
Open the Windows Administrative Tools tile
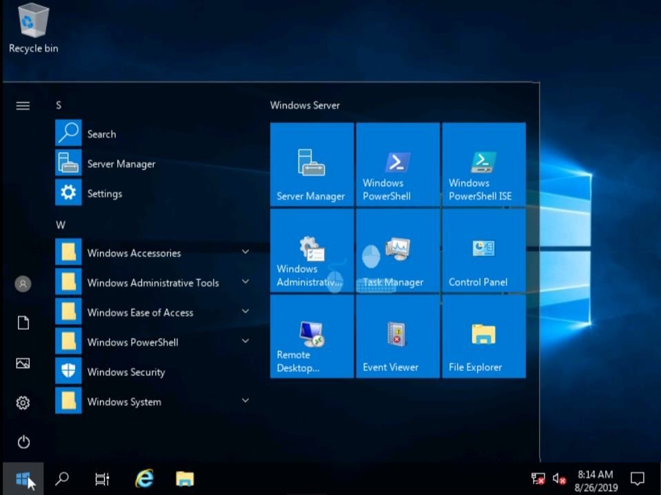click(x=311, y=249)
